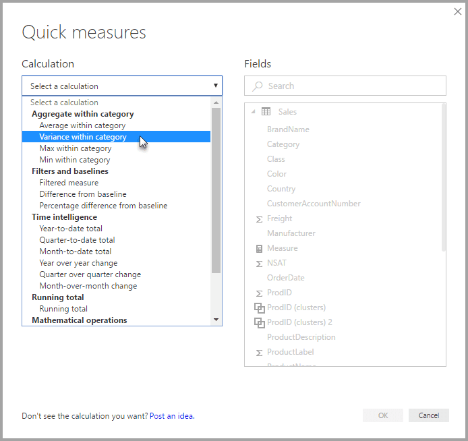Click the search magnifier icon in Fields

pos(258,86)
